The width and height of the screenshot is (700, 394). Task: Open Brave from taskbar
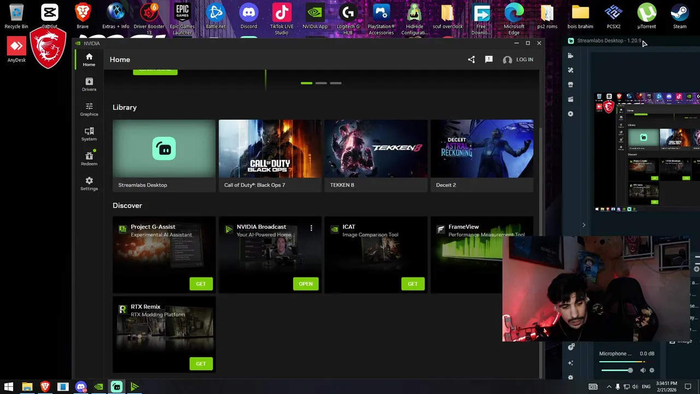pos(45,387)
